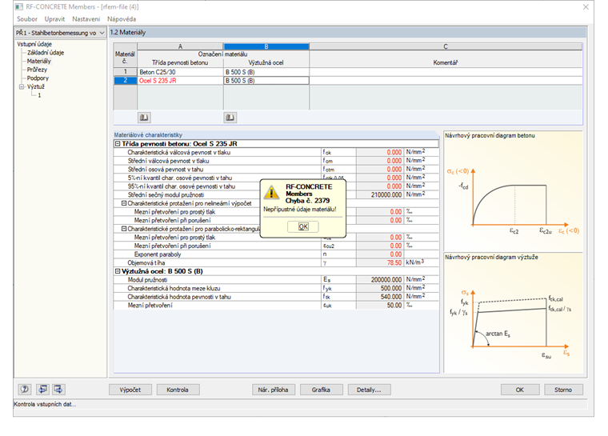The width and height of the screenshot is (608, 436).
Task: Select column B header
Action: click(266, 46)
